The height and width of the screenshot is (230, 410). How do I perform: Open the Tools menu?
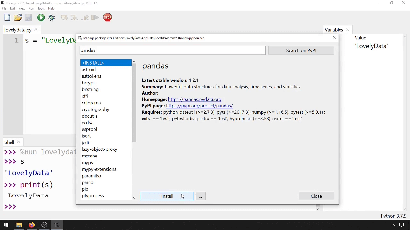pos(41,8)
